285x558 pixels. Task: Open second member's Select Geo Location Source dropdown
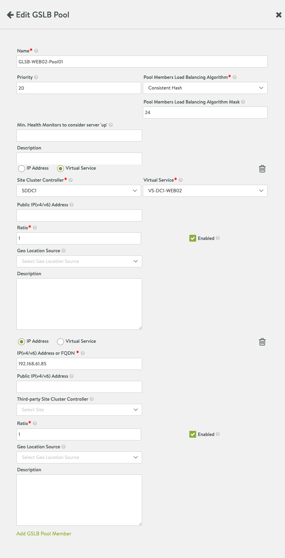pyautogui.click(x=79, y=457)
